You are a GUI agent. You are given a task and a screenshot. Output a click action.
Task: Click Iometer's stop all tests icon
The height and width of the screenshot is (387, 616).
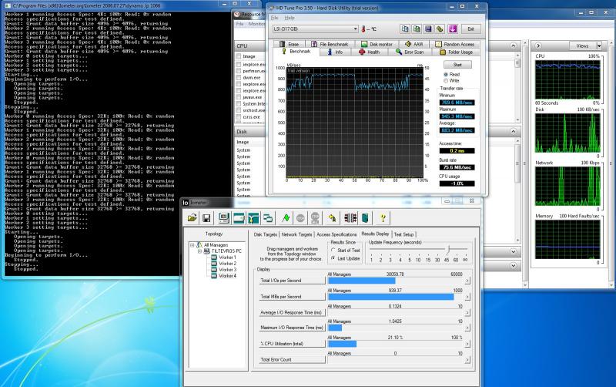click(315, 218)
